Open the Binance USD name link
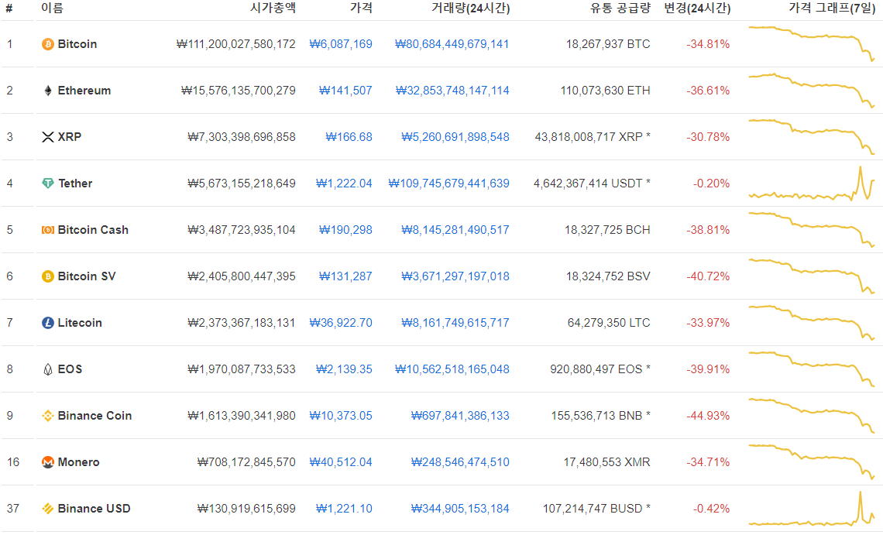The width and height of the screenshot is (883, 535). [x=94, y=509]
